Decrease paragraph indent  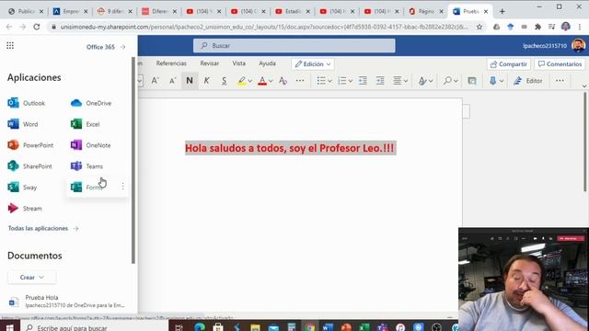coord(363,81)
